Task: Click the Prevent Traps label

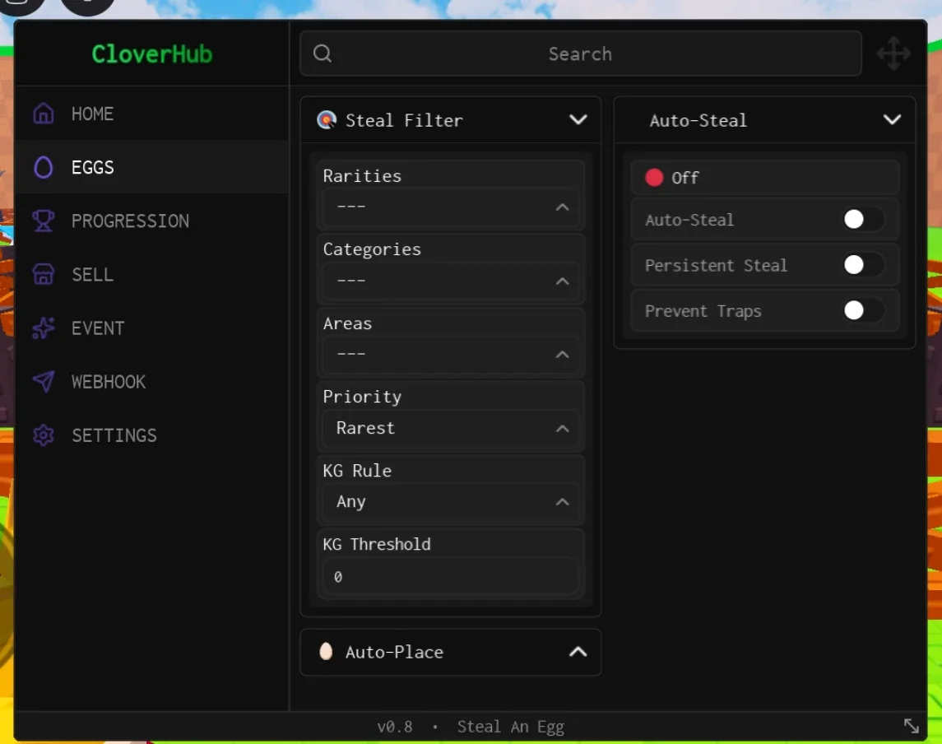Action: click(703, 311)
